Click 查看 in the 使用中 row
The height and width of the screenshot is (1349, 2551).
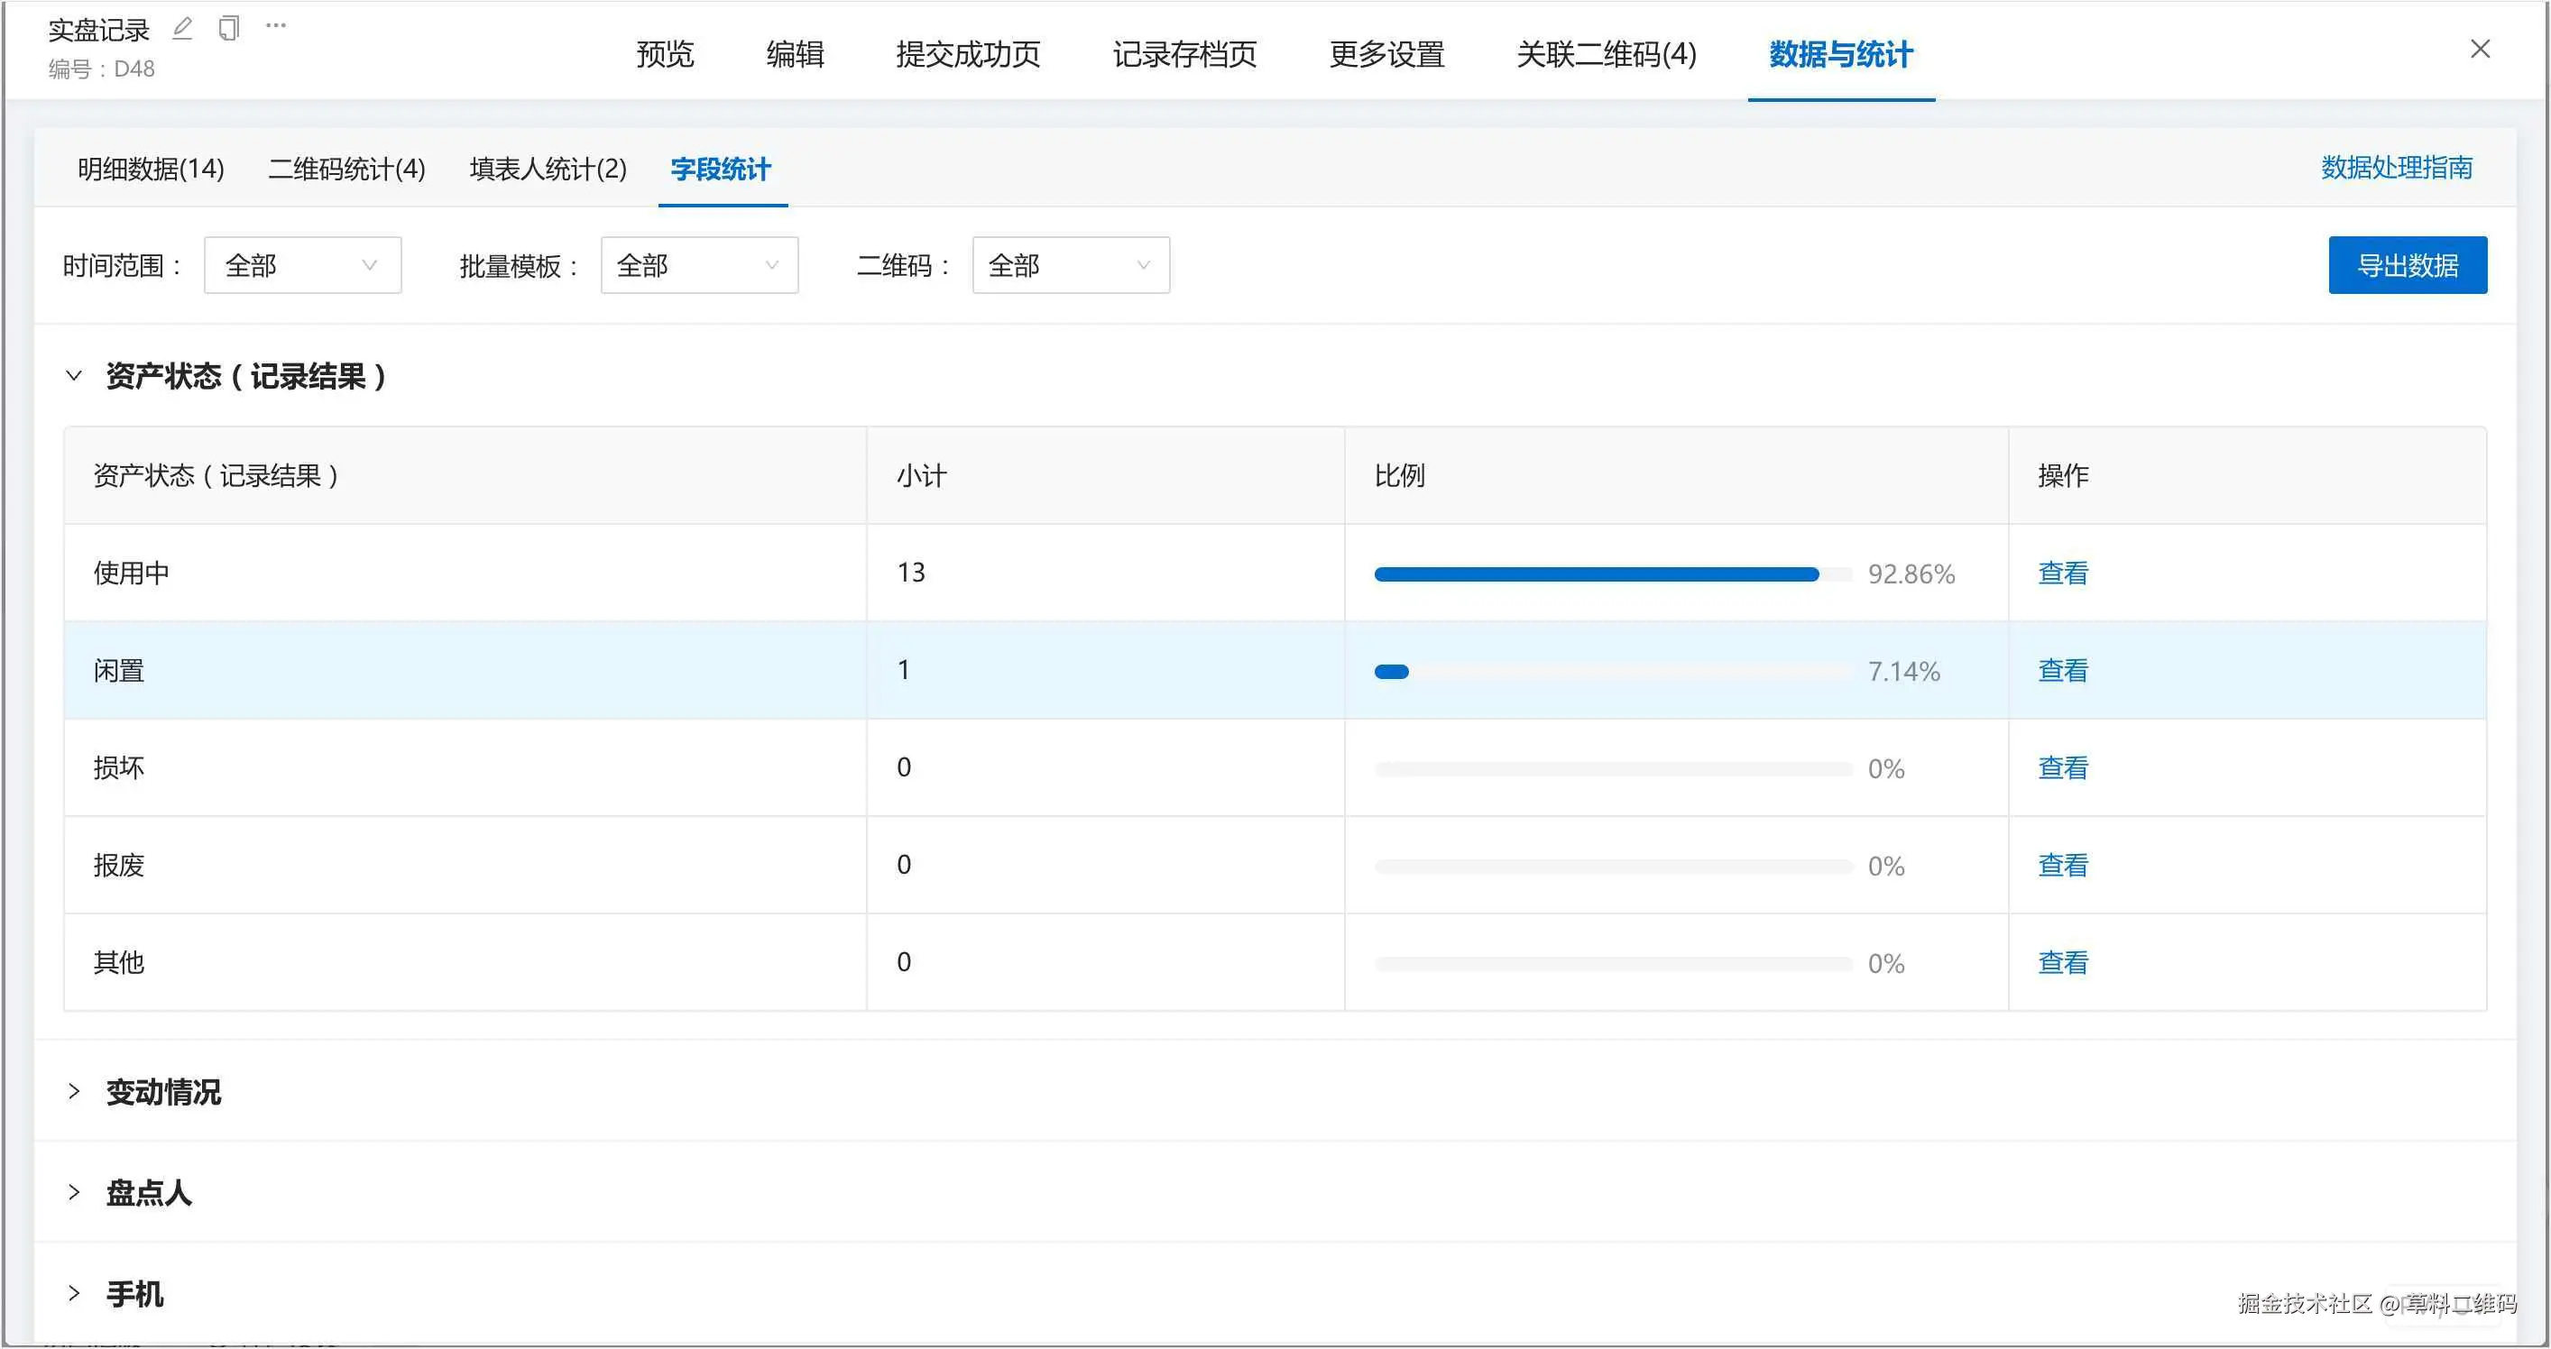(2063, 573)
